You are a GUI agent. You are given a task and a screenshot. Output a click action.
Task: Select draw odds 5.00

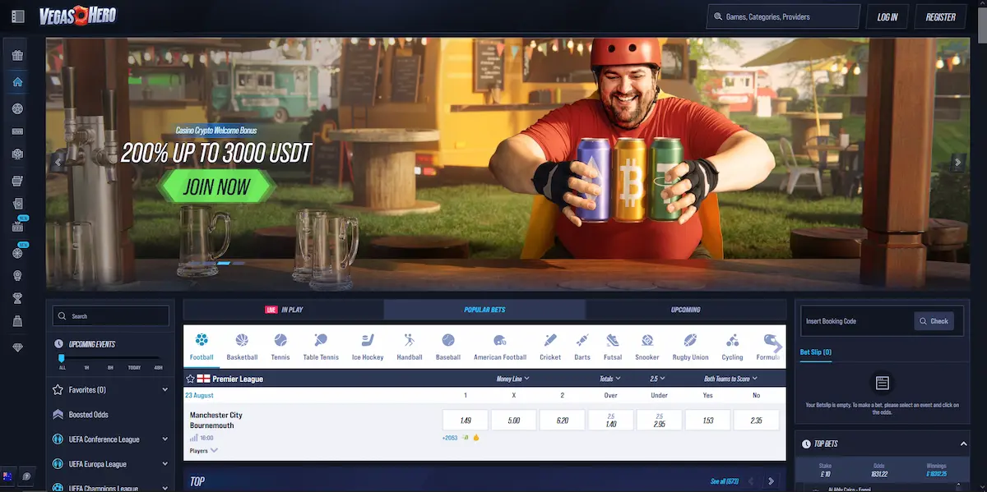pyautogui.click(x=514, y=420)
